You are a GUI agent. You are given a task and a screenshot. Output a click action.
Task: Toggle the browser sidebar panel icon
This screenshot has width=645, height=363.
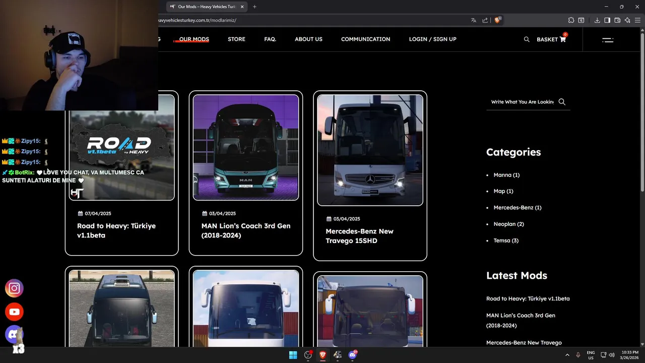coord(607,20)
